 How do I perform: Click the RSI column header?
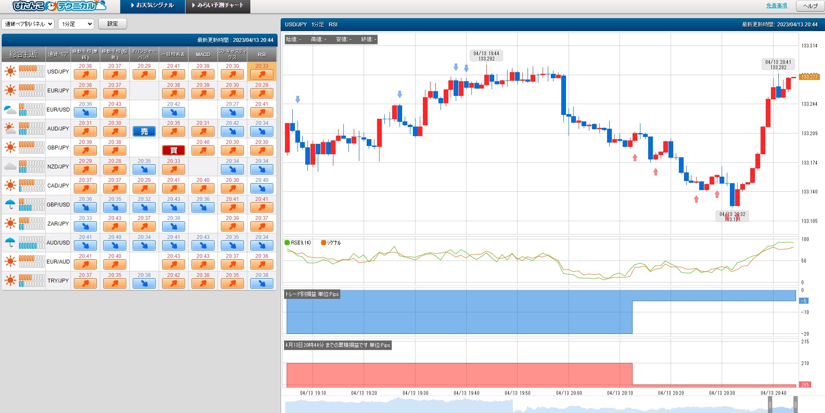pos(262,54)
